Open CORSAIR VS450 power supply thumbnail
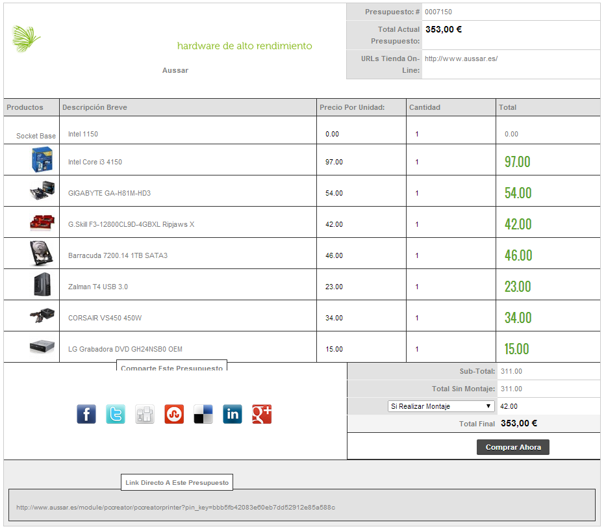Image resolution: width=606 pixels, height=531 pixels. [x=42, y=315]
